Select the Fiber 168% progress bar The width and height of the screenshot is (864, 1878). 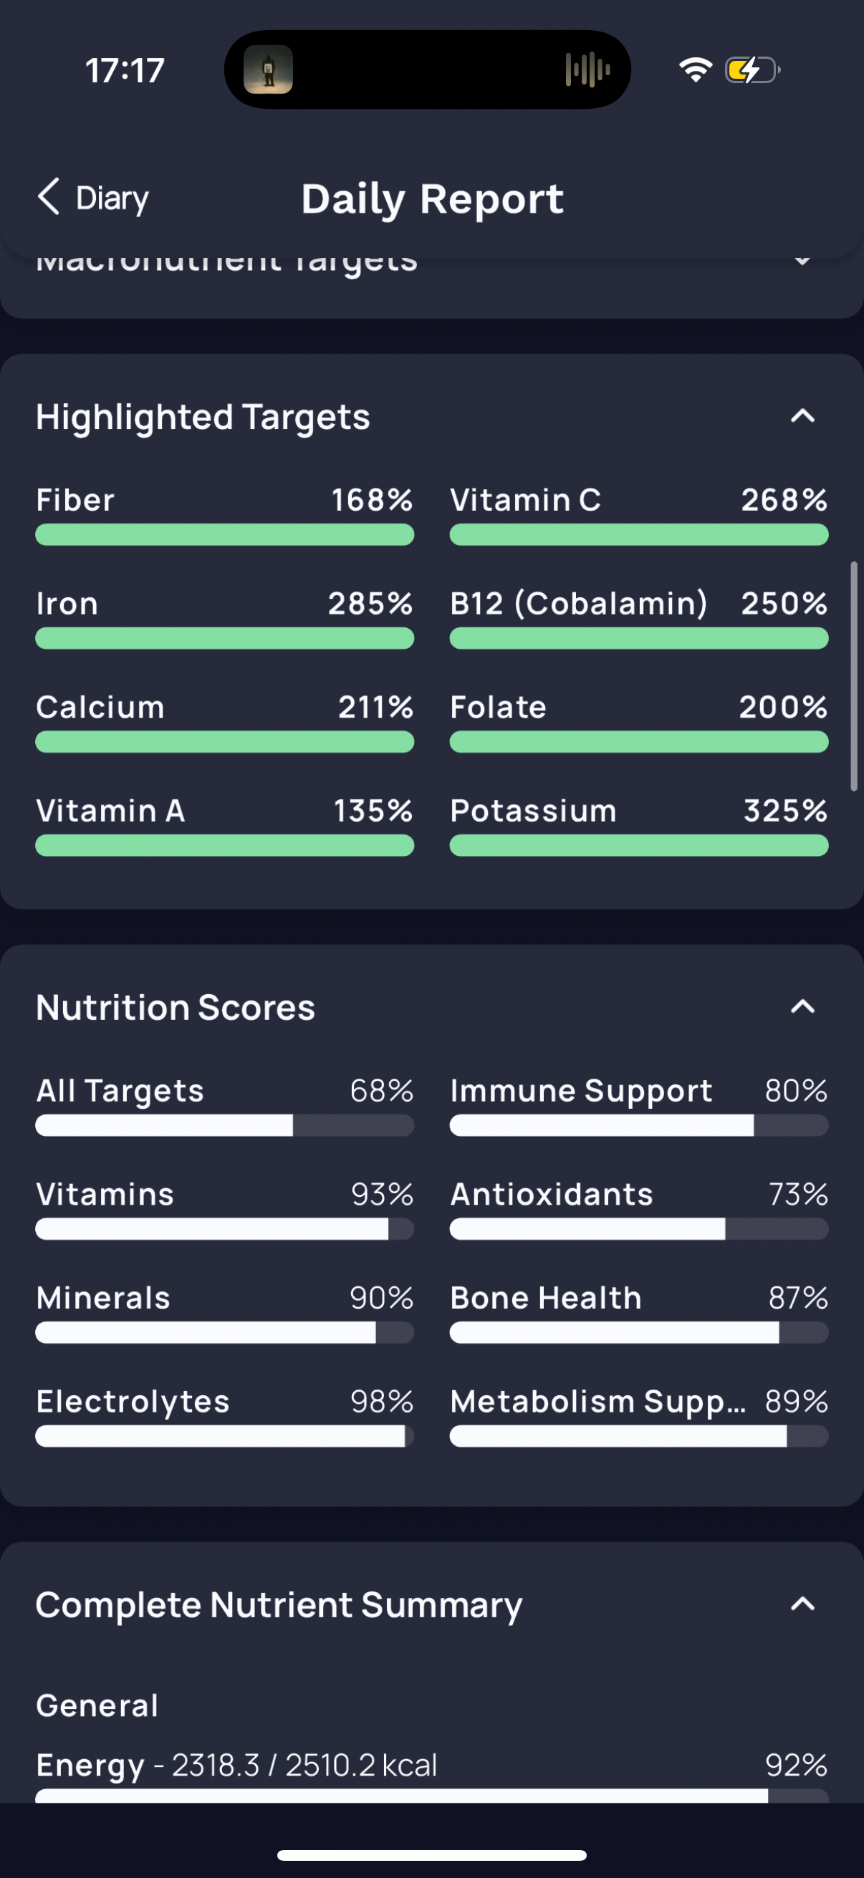click(x=224, y=534)
